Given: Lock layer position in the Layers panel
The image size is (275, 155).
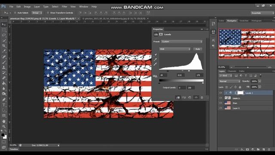Looking at the screenshot, I should (235, 87).
